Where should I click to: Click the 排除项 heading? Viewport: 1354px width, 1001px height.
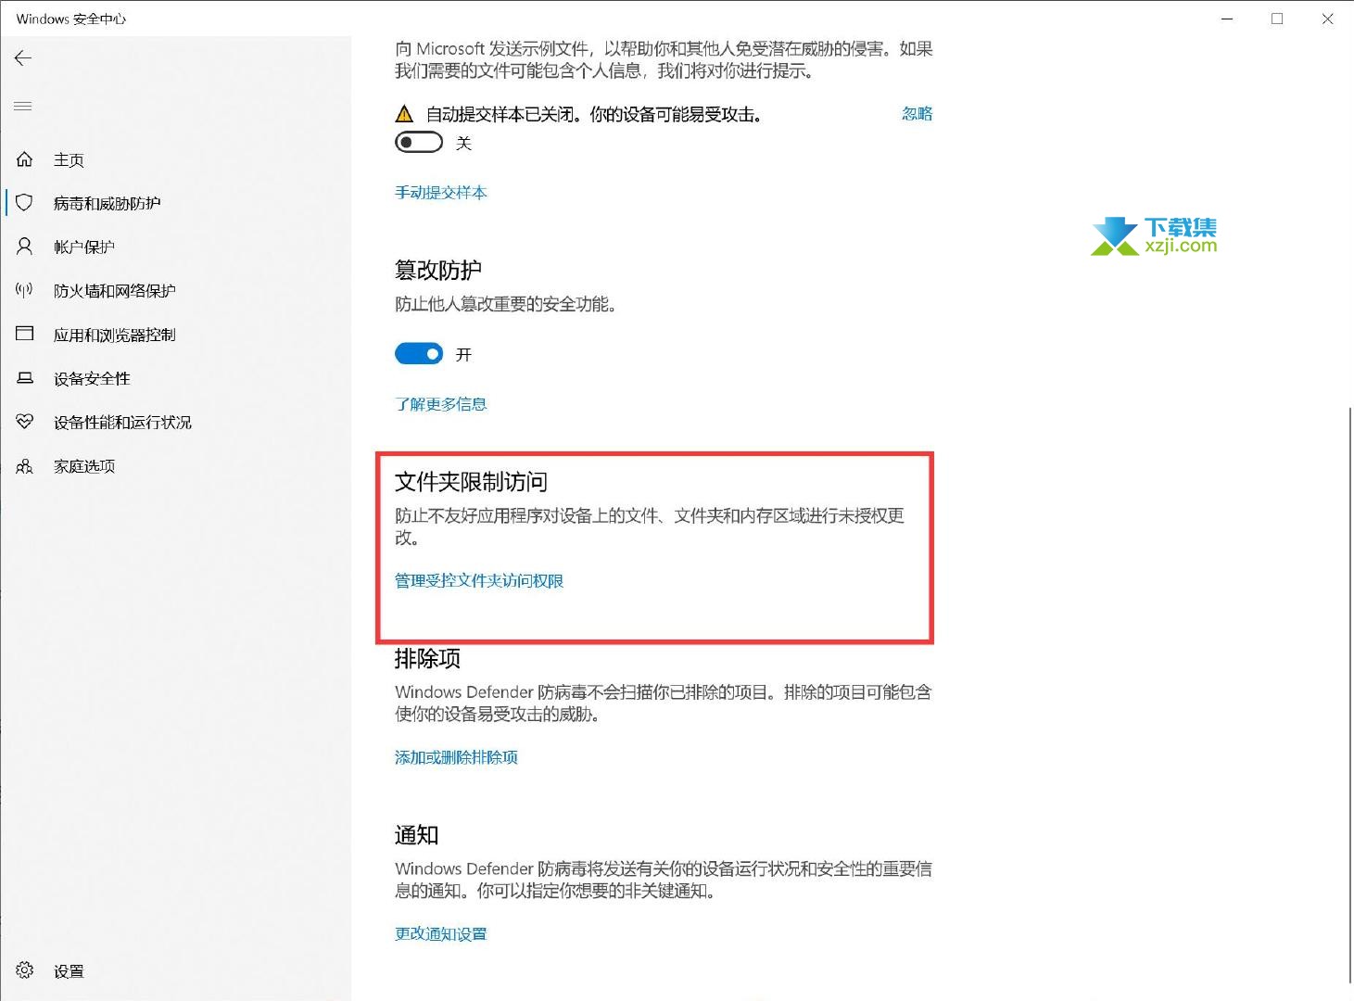click(x=427, y=658)
